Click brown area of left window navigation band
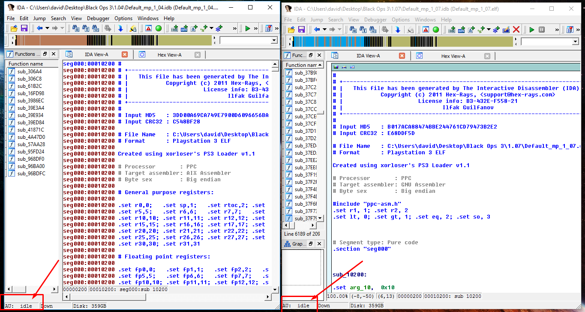This screenshot has width=585, height=312. point(51,40)
